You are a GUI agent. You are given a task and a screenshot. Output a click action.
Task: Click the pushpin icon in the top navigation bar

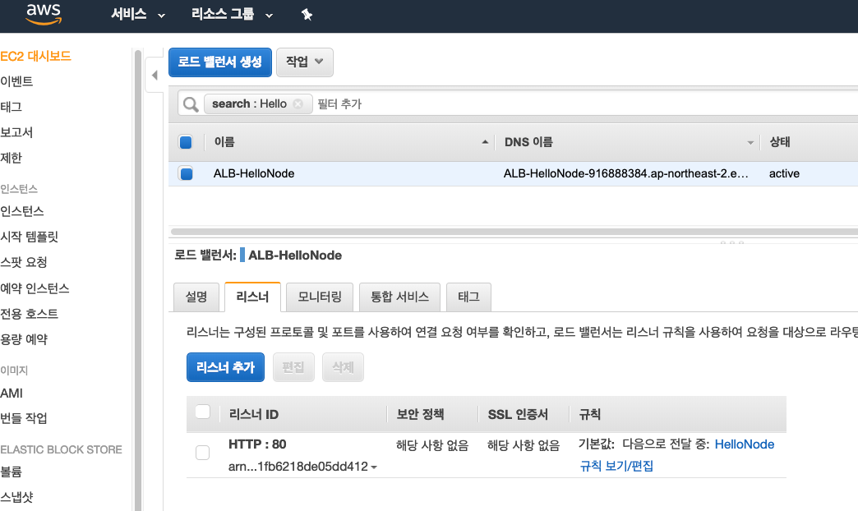coord(305,14)
